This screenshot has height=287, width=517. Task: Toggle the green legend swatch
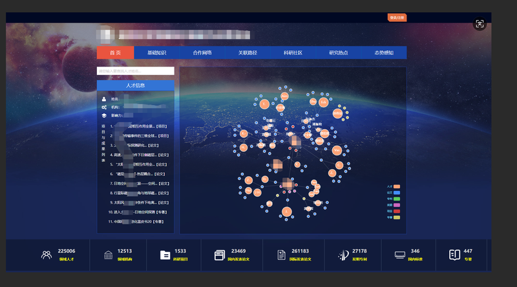[397, 199]
